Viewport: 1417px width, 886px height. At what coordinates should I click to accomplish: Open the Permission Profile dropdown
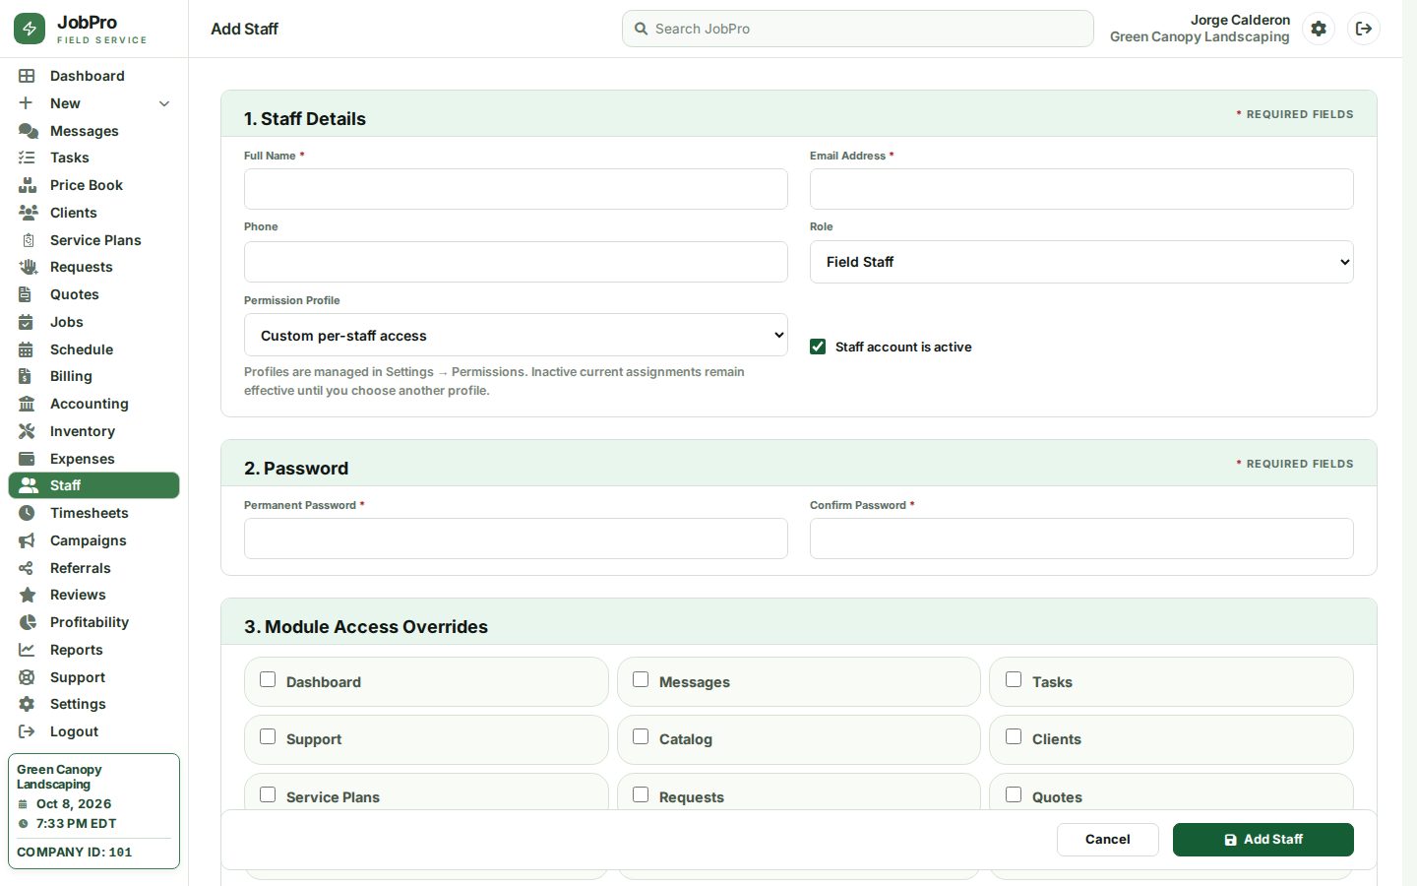[x=516, y=335]
